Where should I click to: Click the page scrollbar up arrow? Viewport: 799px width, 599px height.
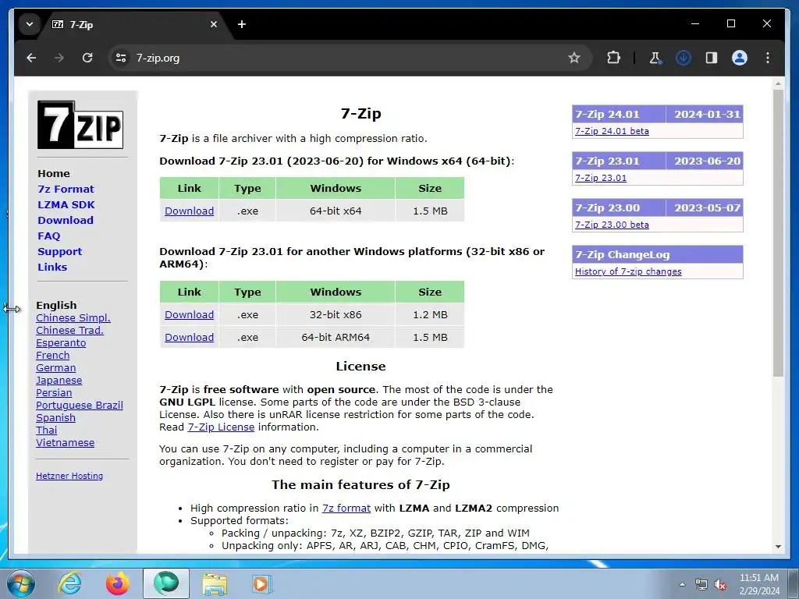(x=778, y=83)
